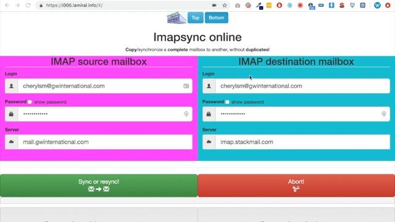Screen dimensions: 395x222
Task: Click the user icon beside source login
Action: (x=11, y=86)
